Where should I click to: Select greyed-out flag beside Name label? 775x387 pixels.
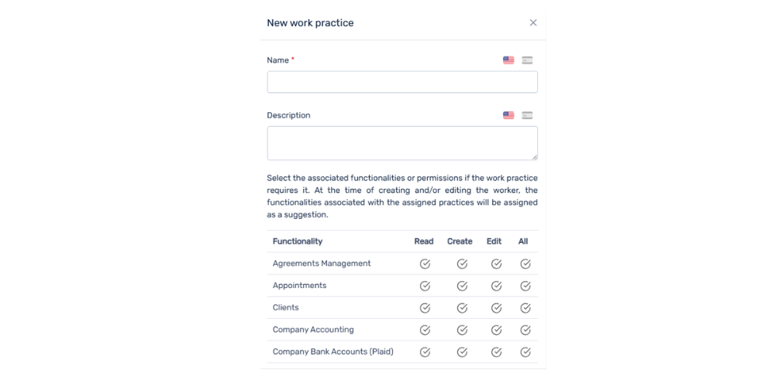pos(527,60)
